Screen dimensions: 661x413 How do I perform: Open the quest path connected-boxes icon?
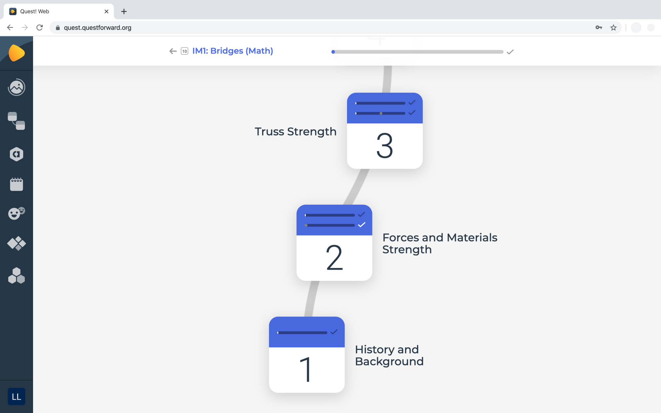[x=17, y=121]
